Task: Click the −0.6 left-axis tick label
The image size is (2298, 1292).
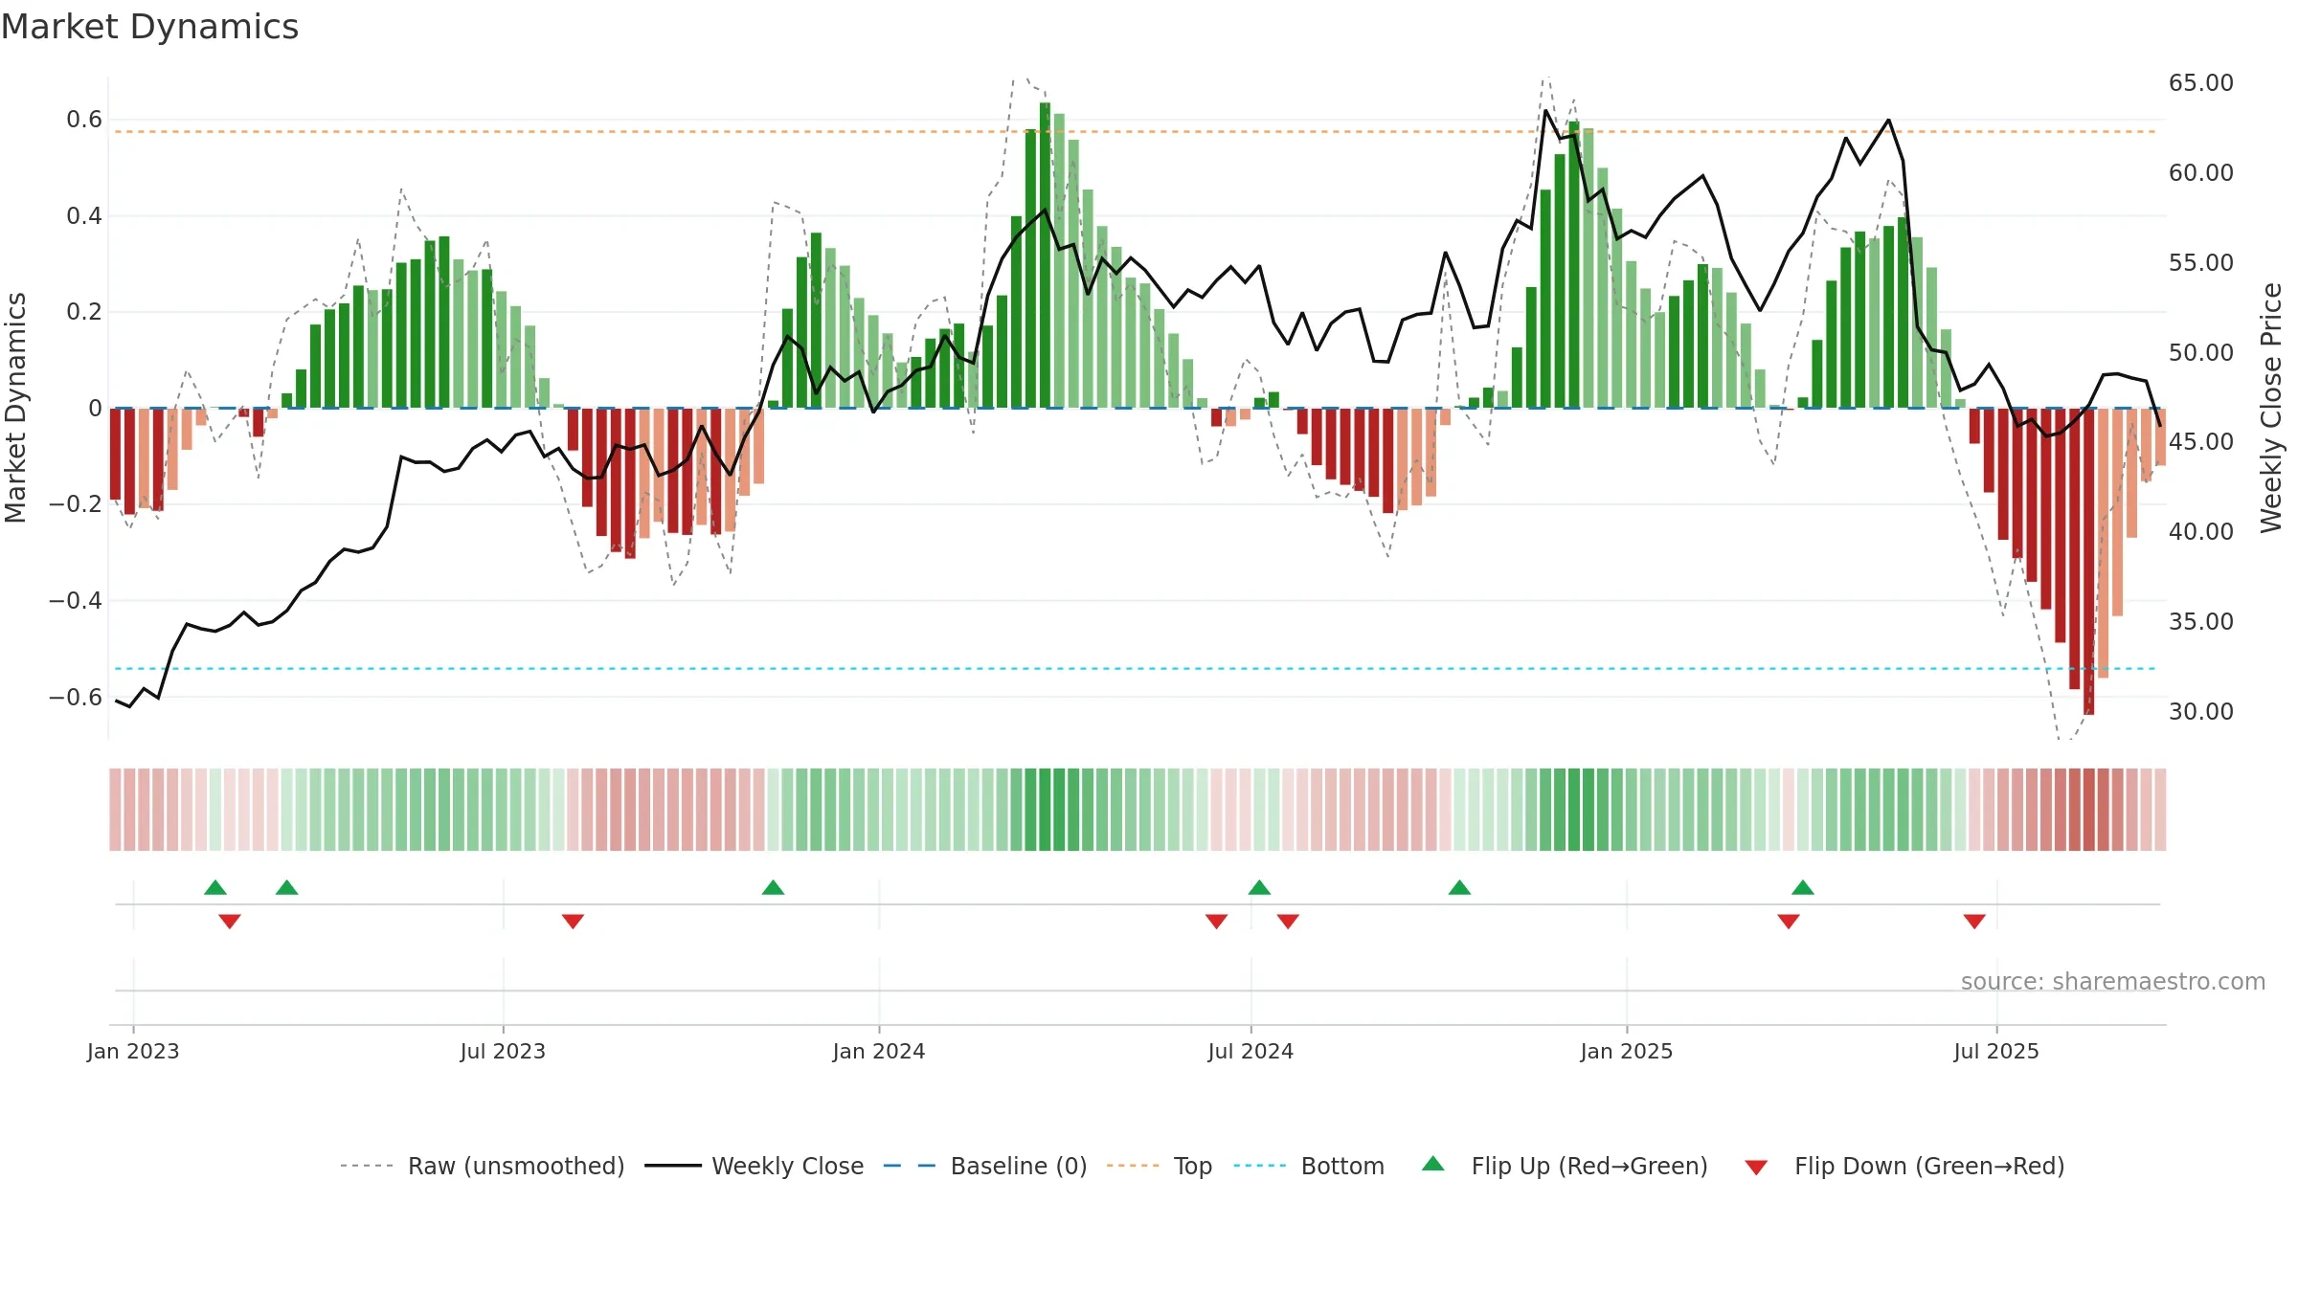Action: click(x=76, y=697)
